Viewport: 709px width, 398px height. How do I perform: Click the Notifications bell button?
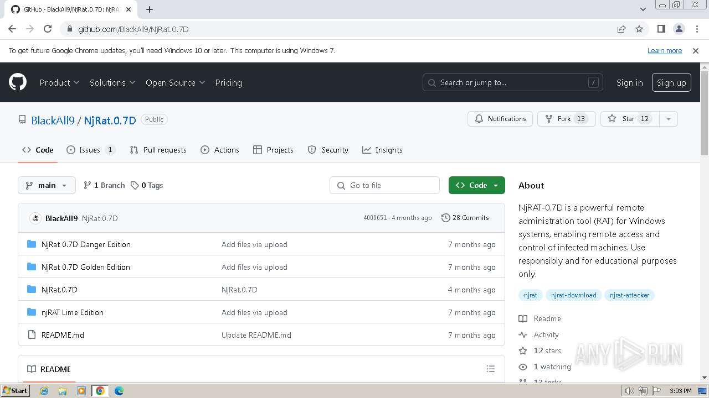pos(500,119)
